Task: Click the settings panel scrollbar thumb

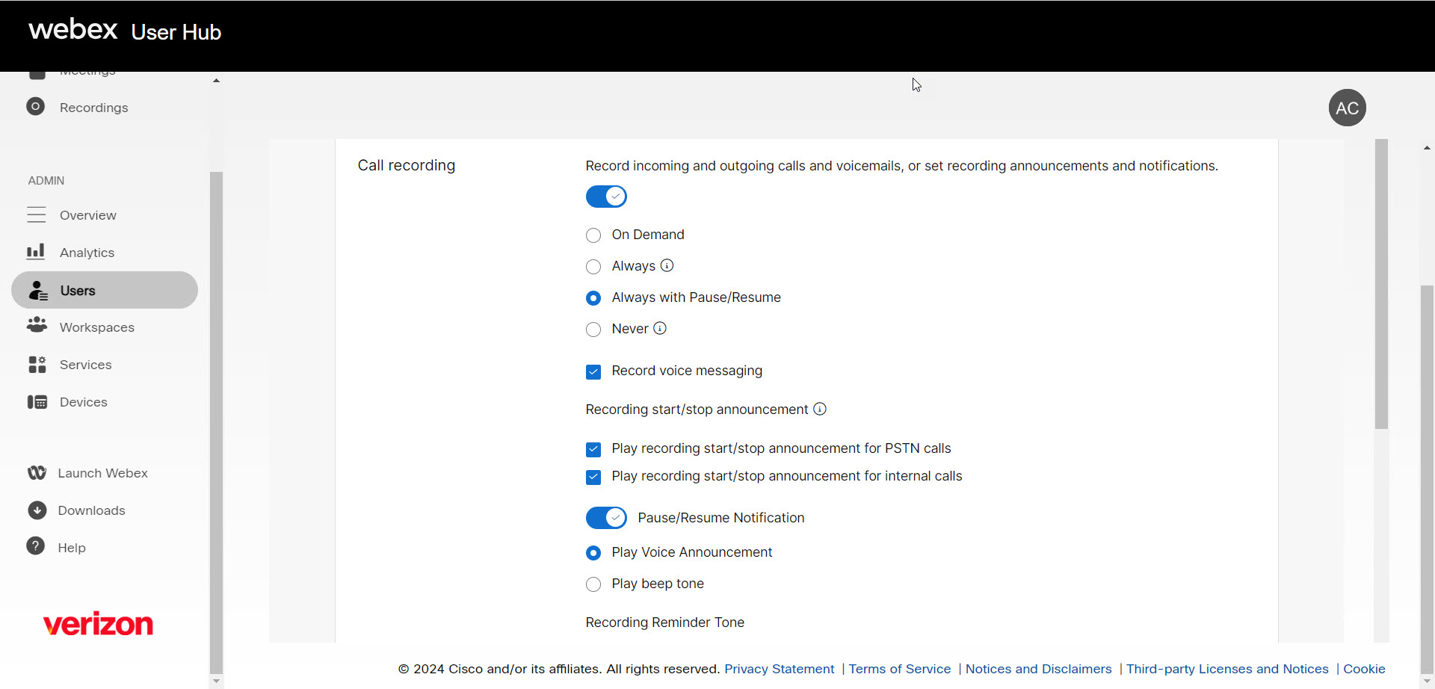Action: (1381, 284)
